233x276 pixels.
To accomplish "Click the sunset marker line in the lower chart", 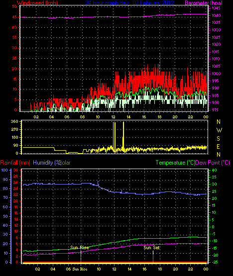I will 153,257.
